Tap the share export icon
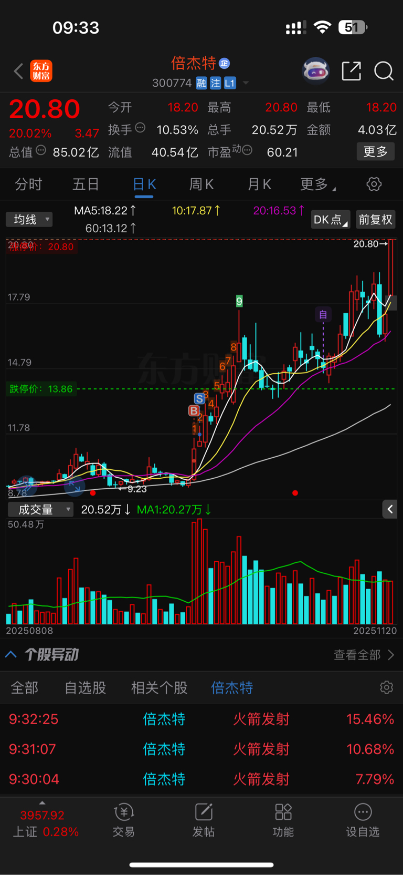 [351, 71]
